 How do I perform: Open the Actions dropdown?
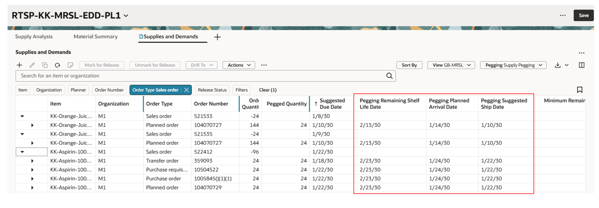point(239,65)
